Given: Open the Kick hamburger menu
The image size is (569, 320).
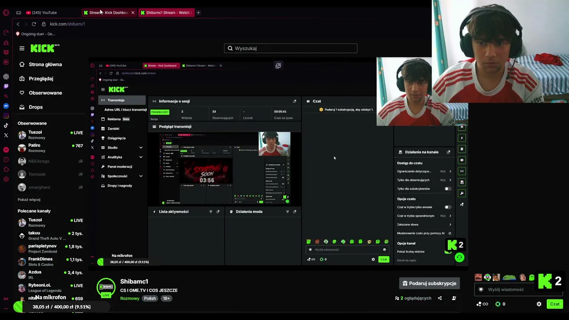Looking at the screenshot, I should click(22, 48).
